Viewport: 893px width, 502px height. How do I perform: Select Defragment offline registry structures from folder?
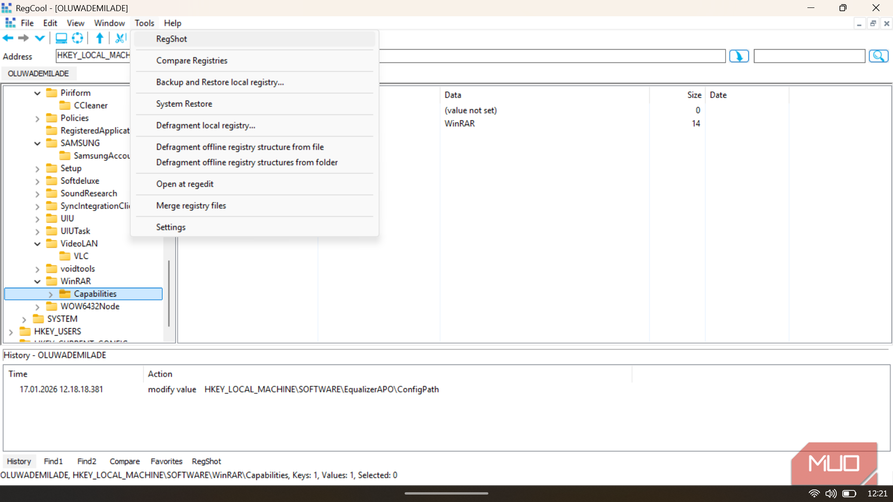point(254,162)
